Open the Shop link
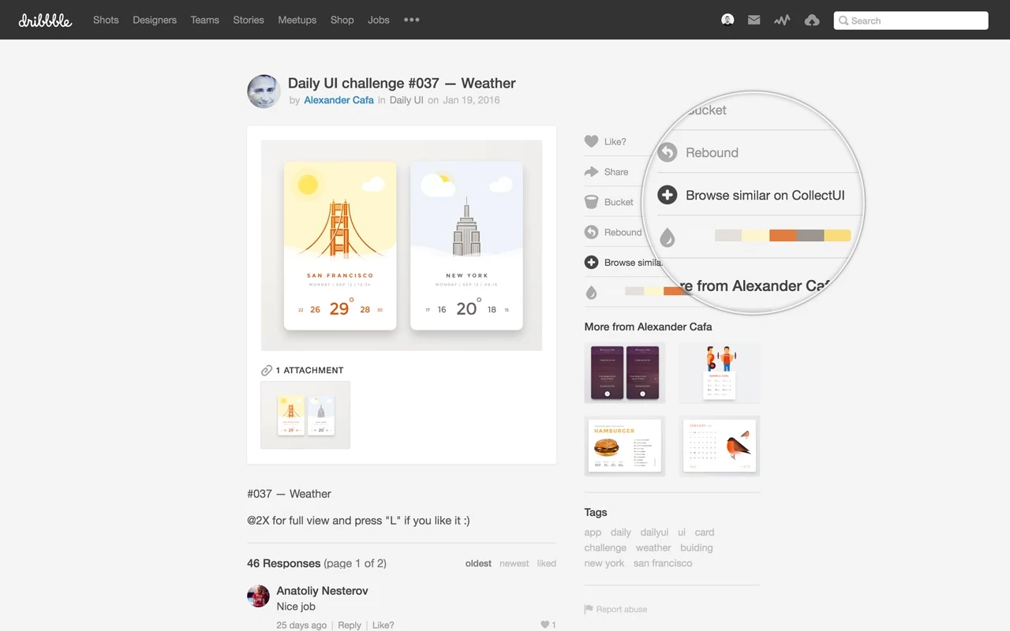Image resolution: width=1010 pixels, height=631 pixels. [x=342, y=20]
